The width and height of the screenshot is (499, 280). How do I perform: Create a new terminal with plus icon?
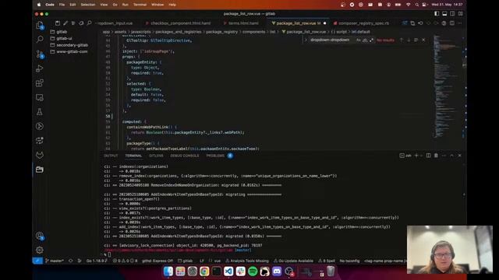tap(416, 156)
